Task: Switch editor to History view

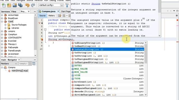Action: (x=51, y=16)
